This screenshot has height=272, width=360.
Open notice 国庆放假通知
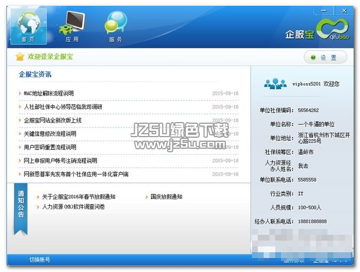(x=167, y=197)
